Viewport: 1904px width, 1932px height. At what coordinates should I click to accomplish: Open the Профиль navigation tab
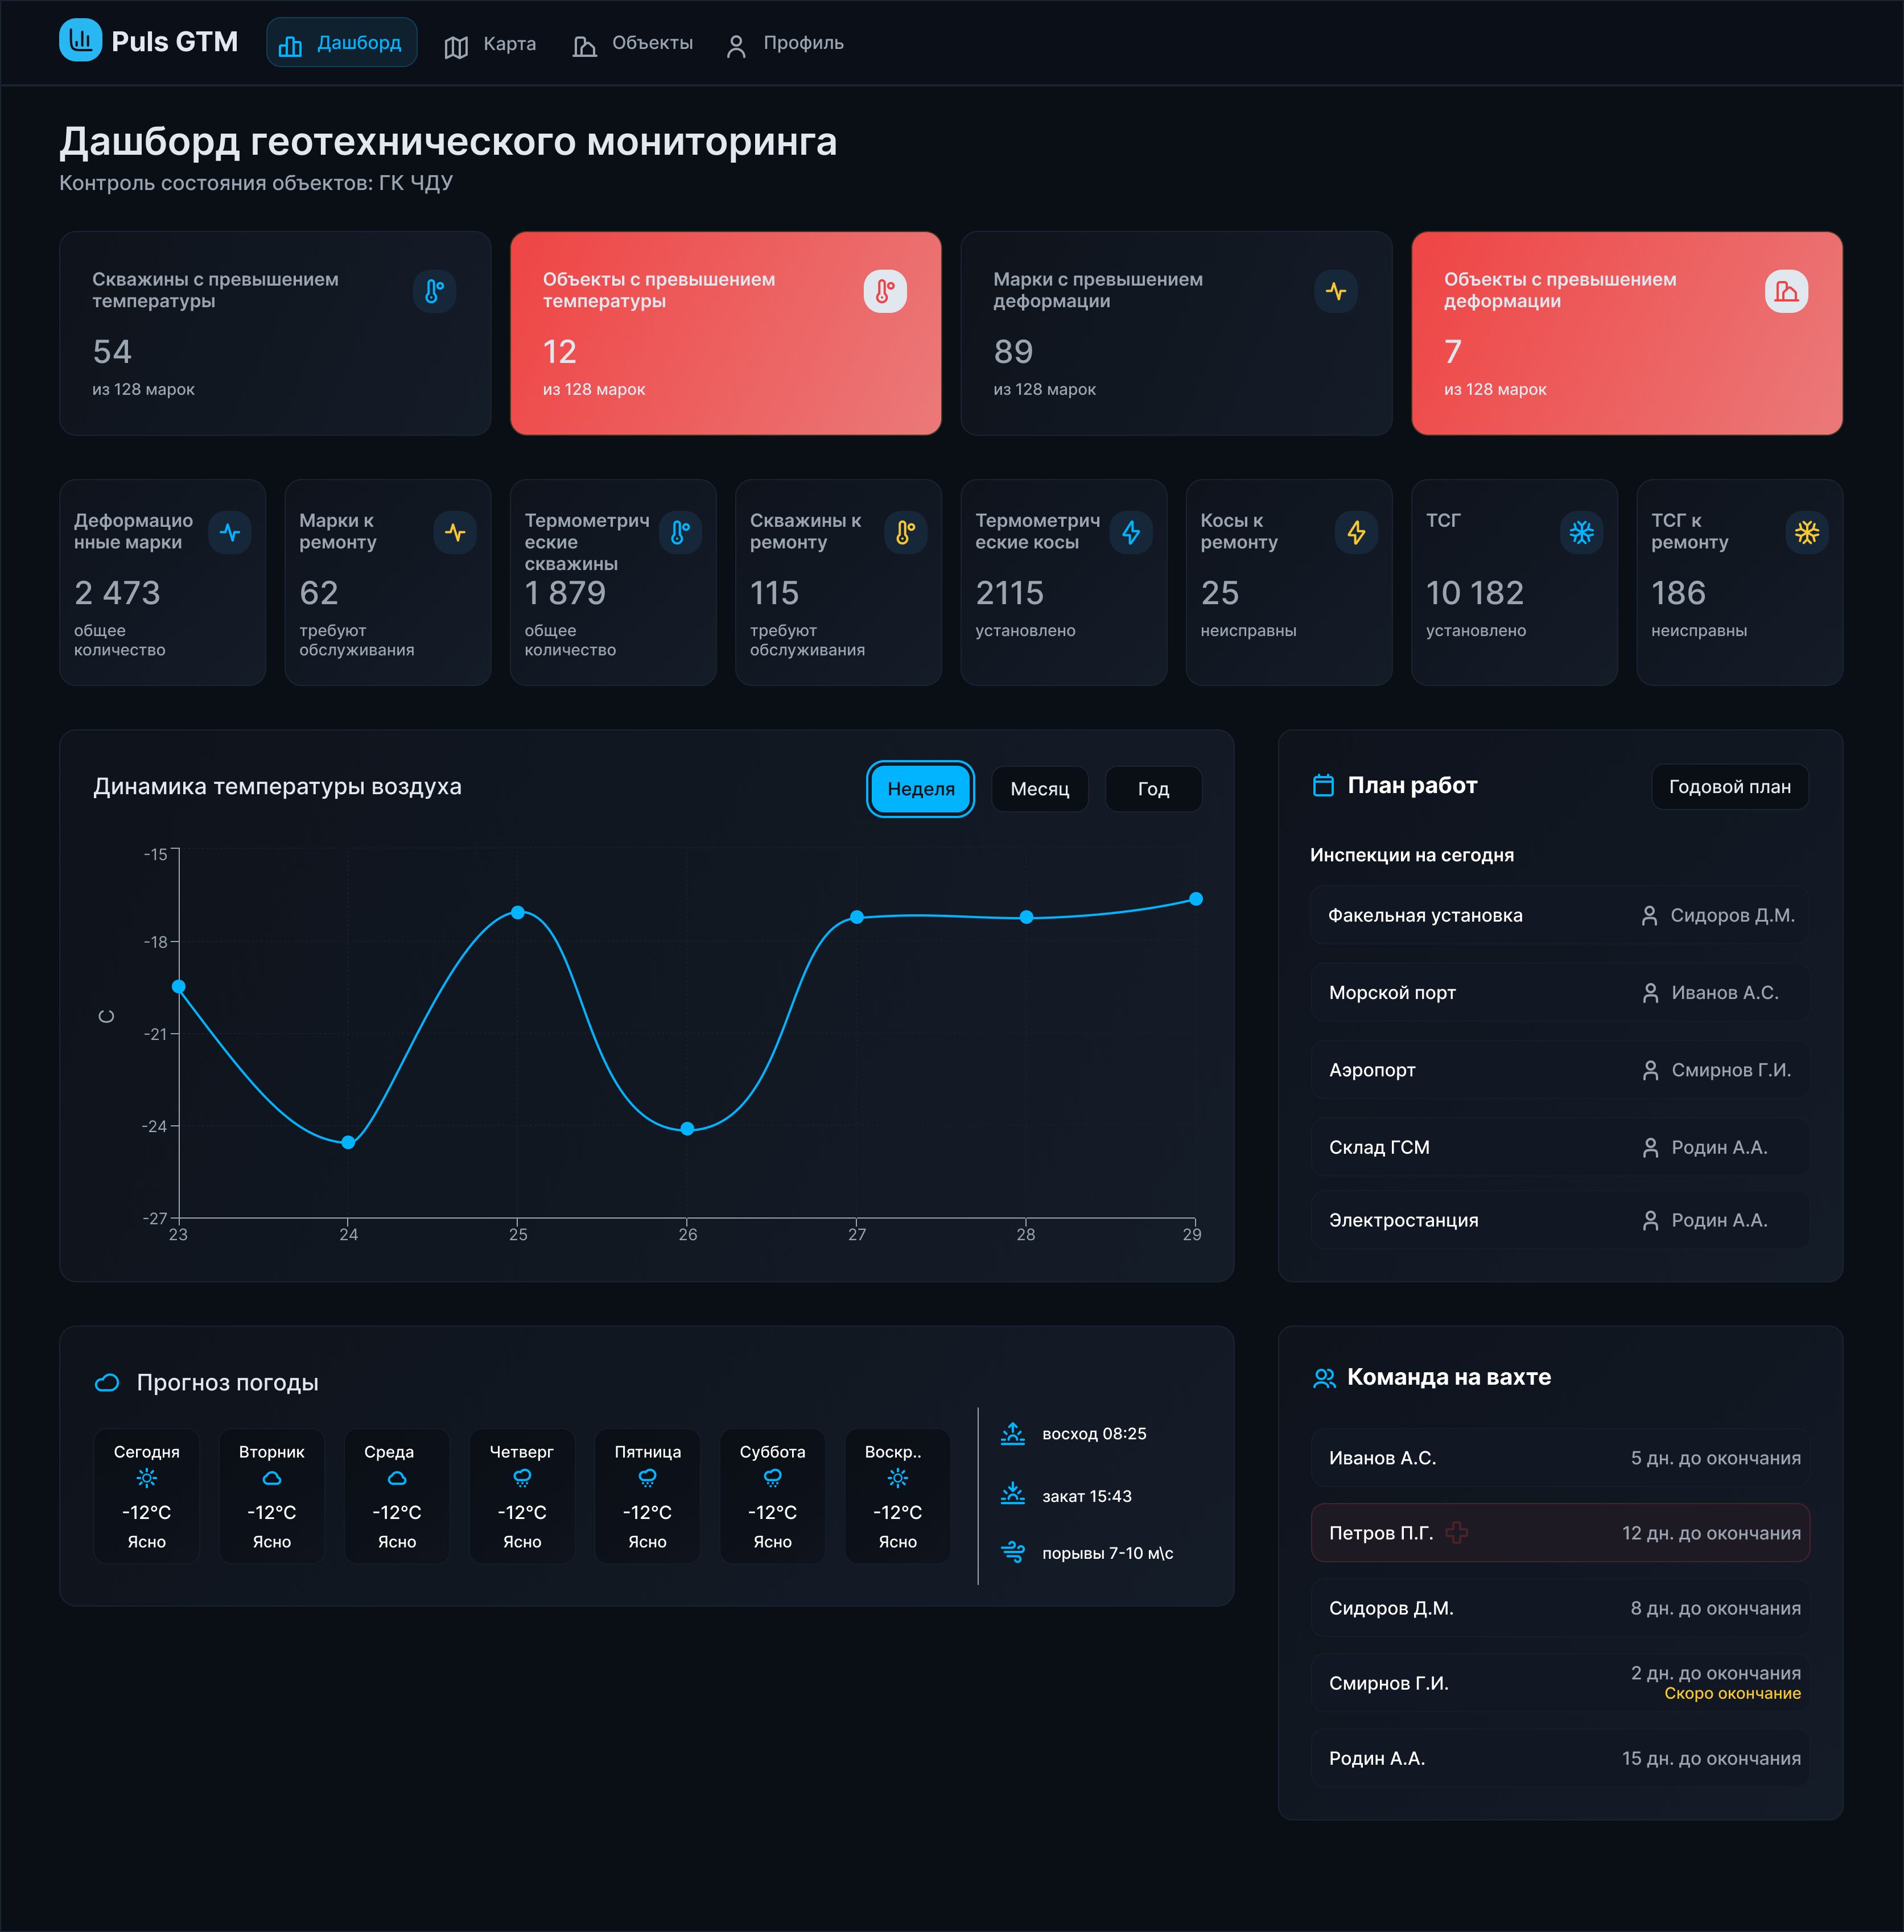[785, 44]
